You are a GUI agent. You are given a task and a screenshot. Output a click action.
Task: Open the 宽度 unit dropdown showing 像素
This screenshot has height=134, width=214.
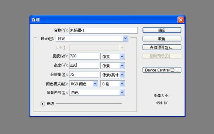(x=113, y=56)
